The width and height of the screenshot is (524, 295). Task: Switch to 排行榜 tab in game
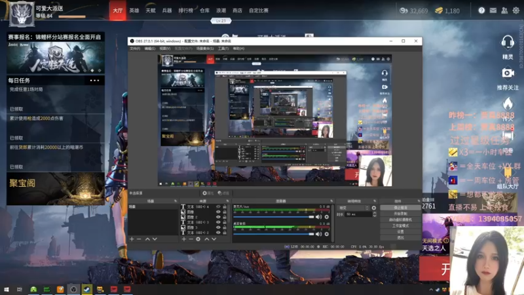point(185,10)
